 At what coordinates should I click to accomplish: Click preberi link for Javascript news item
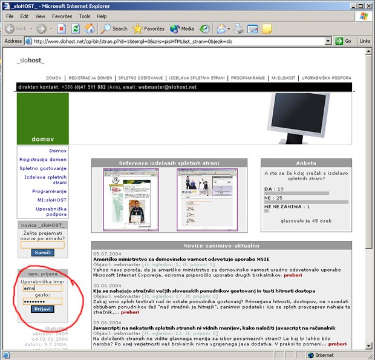click(x=337, y=344)
